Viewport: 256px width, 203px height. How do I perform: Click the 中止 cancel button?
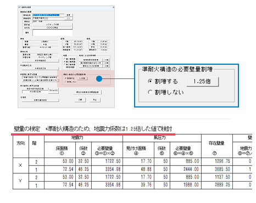coord(94,100)
